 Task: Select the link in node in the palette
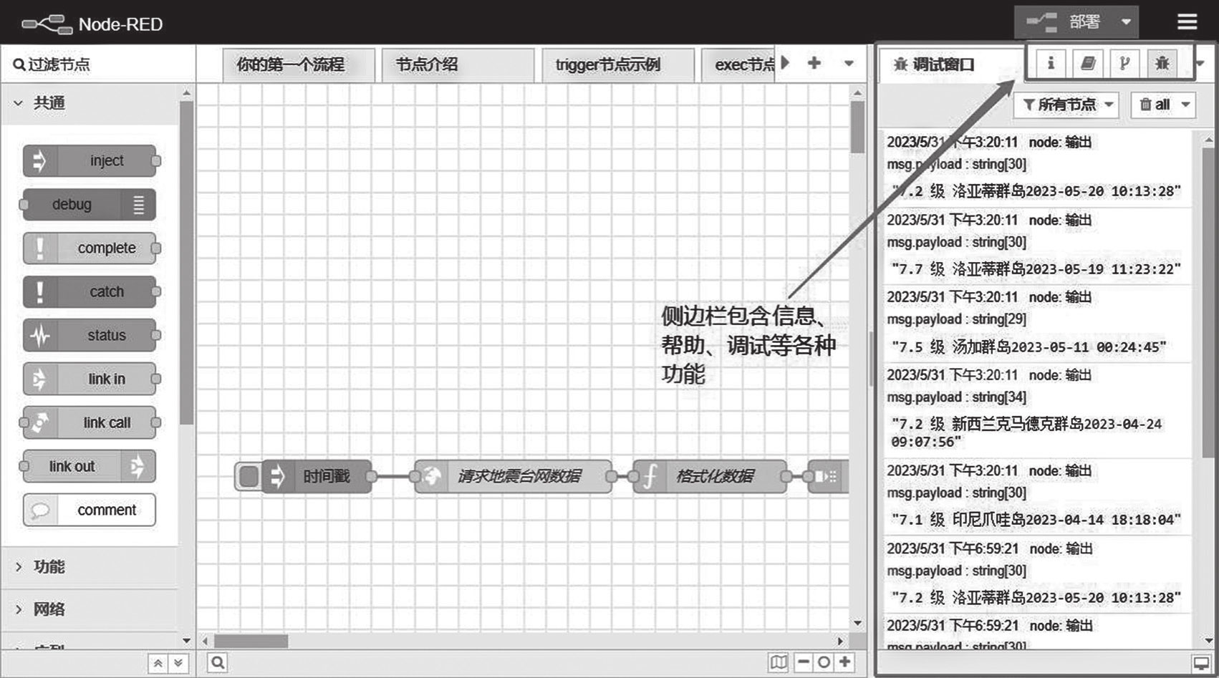point(90,379)
